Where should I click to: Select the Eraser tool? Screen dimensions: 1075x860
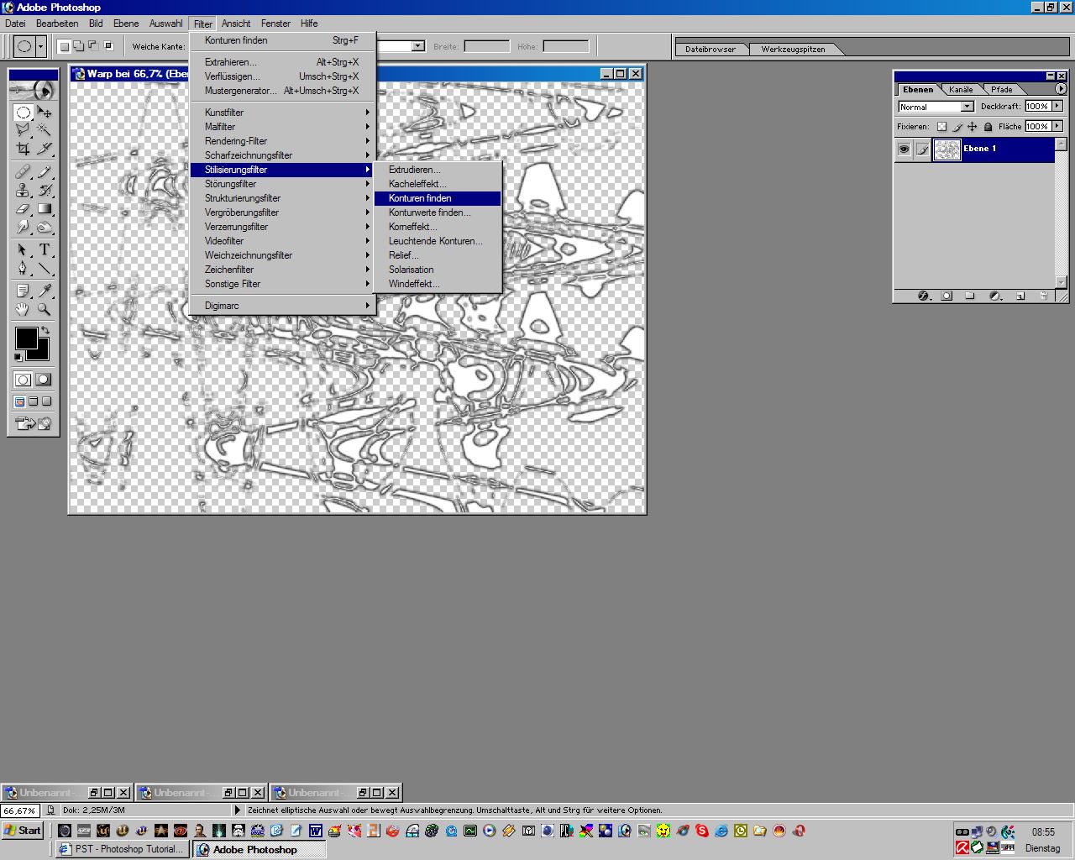(x=23, y=208)
